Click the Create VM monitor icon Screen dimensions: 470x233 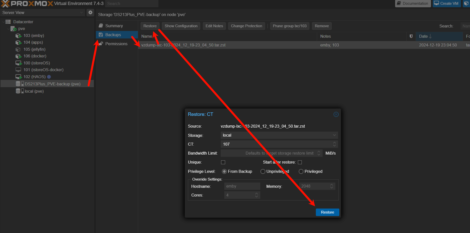click(x=436, y=3)
